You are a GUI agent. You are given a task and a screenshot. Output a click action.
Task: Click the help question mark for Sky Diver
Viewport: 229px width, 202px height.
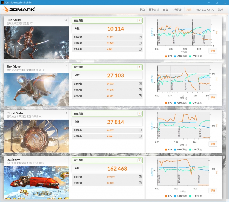coord(140,67)
